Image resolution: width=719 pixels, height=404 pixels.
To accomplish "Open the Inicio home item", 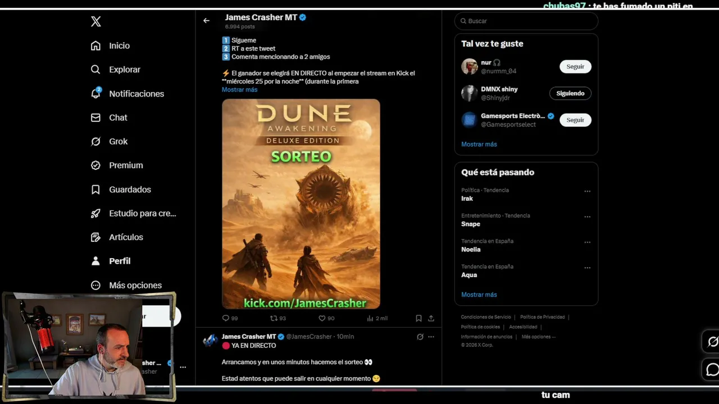I will 111,45.
